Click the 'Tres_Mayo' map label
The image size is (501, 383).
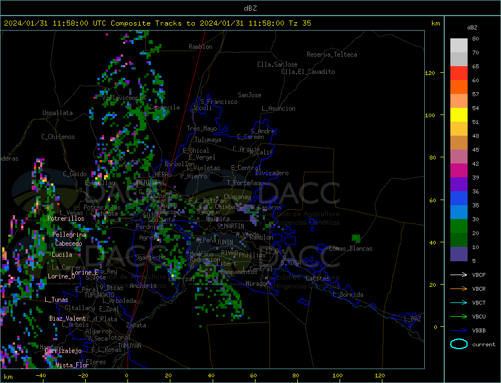[202, 128]
